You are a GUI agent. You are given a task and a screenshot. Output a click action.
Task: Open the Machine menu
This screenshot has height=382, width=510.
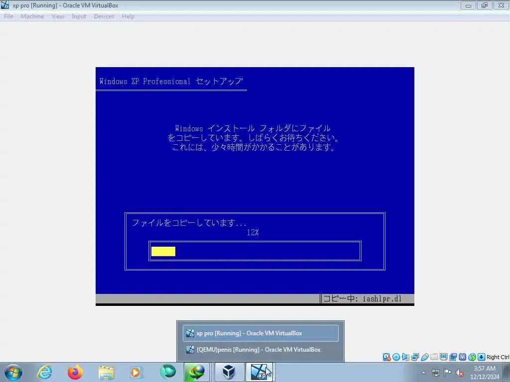pos(32,16)
